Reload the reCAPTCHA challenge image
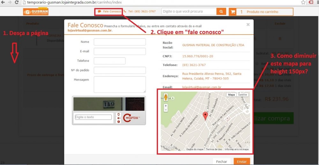 tap(119, 114)
